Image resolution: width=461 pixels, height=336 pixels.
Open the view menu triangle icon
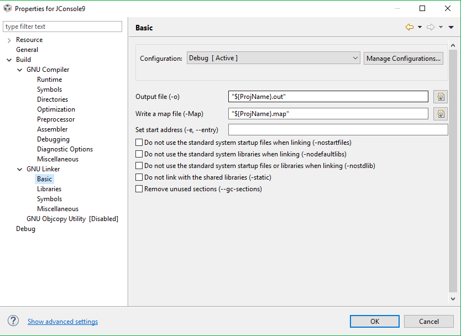pos(451,27)
